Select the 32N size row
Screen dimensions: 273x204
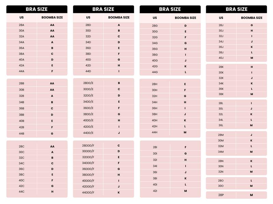[x=236, y=172]
